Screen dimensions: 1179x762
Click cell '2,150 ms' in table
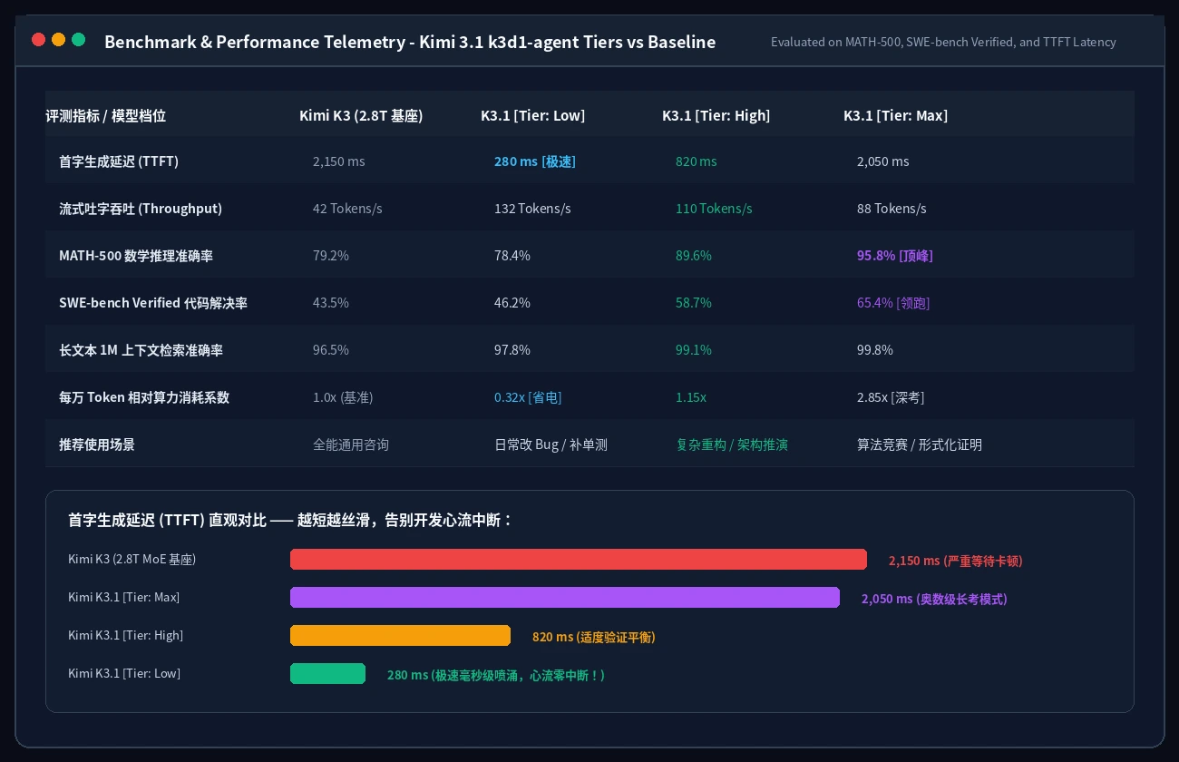[x=339, y=161]
